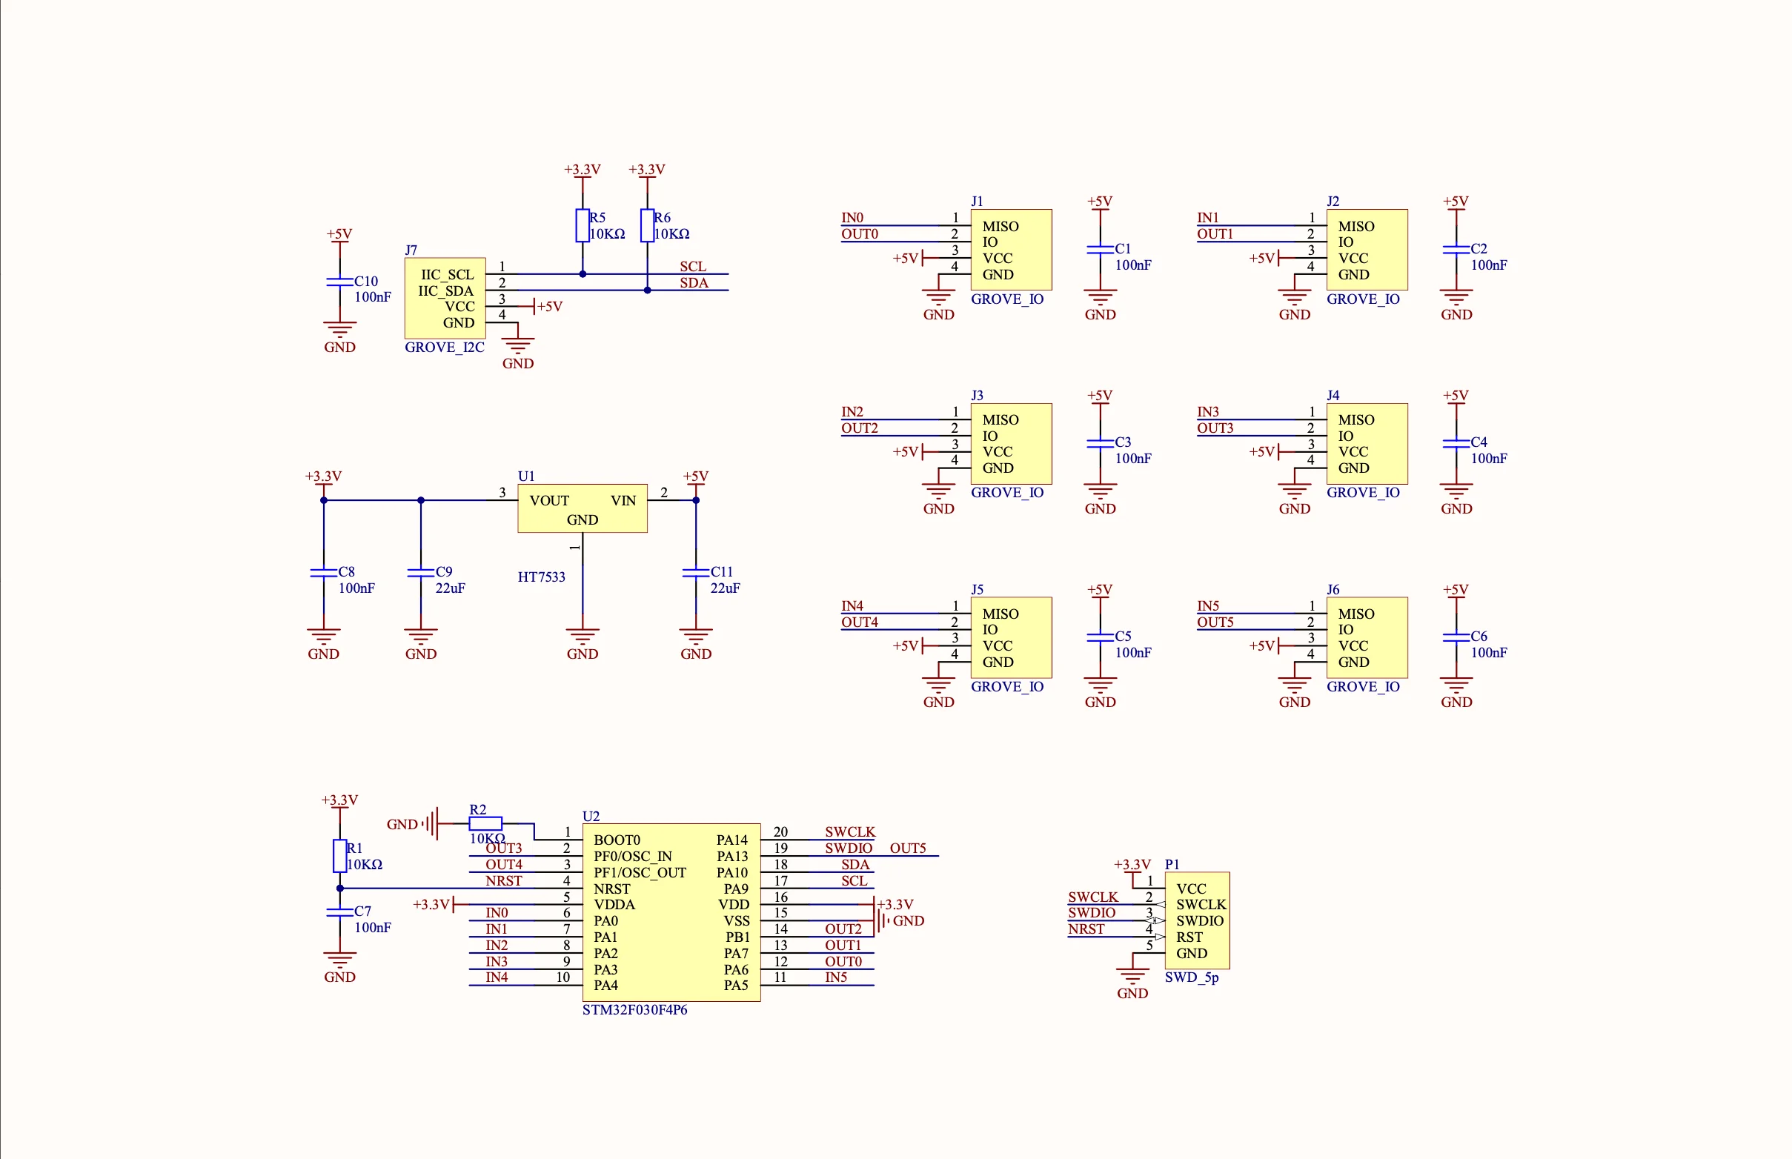Image resolution: width=1792 pixels, height=1159 pixels.
Task: Click the 22uF value of C9
Action: click(450, 588)
